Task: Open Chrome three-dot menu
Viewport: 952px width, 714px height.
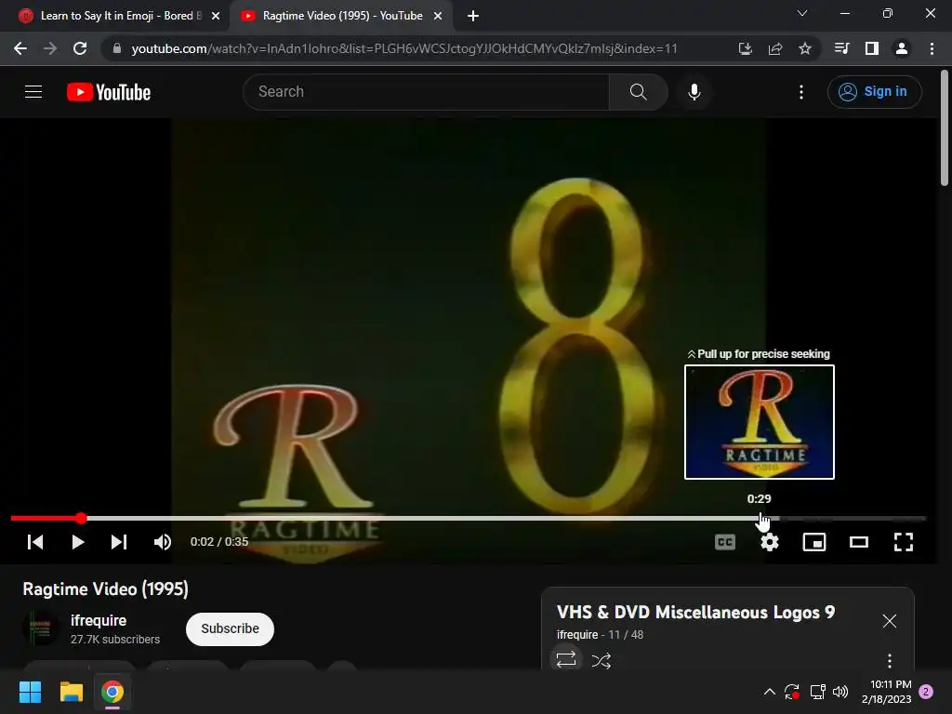Action: point(932,48)
